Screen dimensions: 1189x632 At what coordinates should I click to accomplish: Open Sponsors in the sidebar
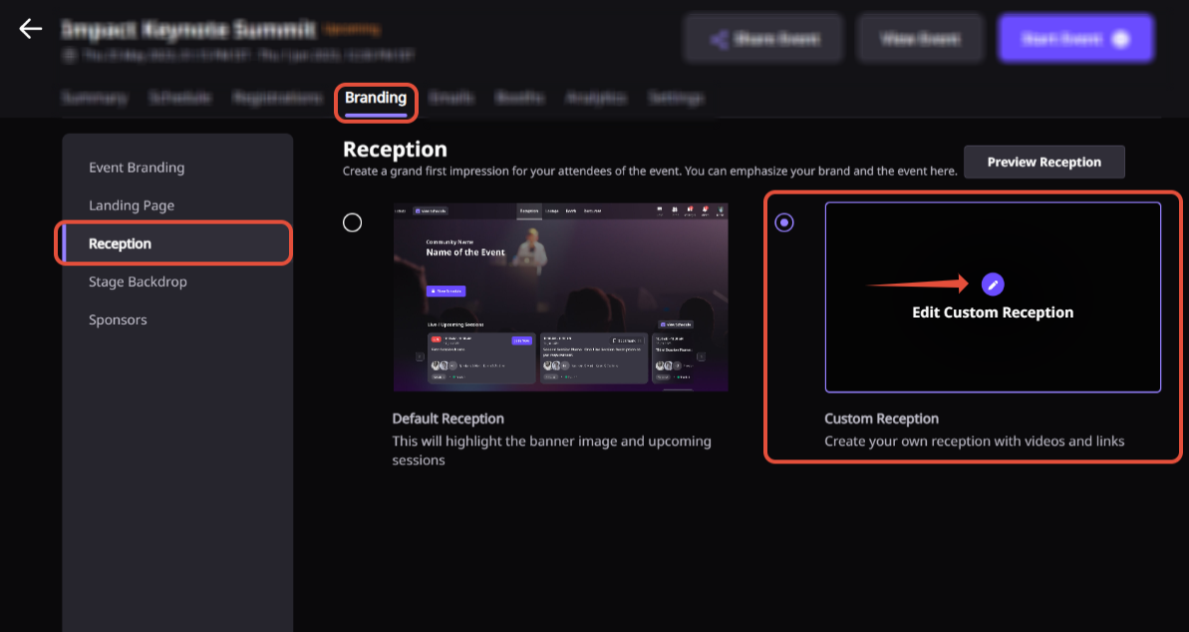point(118,319)
